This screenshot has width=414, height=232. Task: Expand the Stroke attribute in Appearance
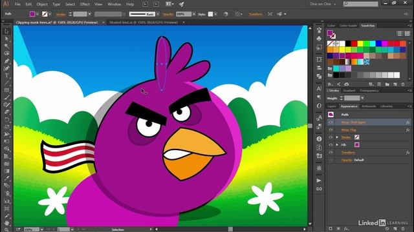337,137
